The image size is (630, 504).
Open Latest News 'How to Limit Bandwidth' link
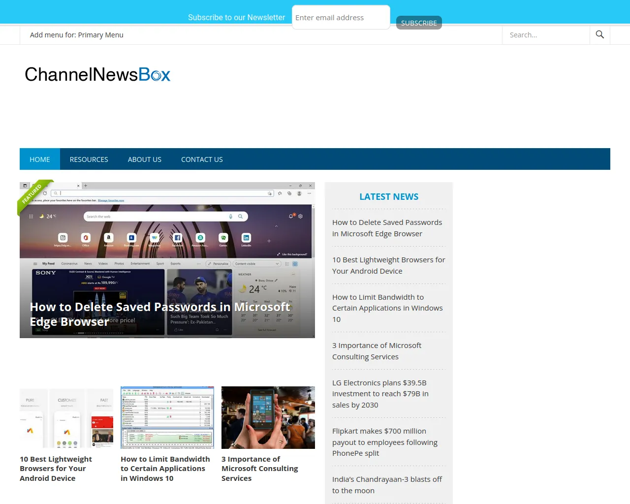click(x=387, y=308)
